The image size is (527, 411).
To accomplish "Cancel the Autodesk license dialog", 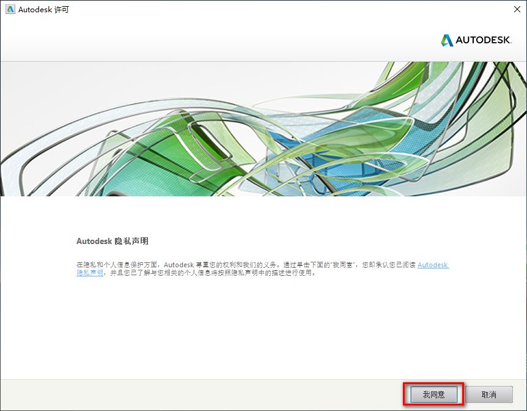I will [x=488, y=394].
